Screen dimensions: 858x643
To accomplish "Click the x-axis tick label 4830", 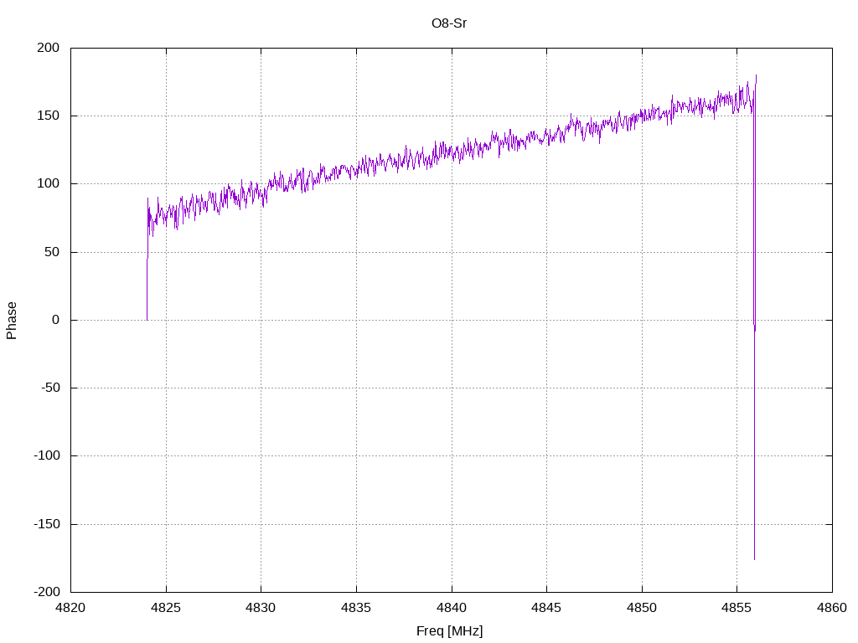I will coord(261,608).
